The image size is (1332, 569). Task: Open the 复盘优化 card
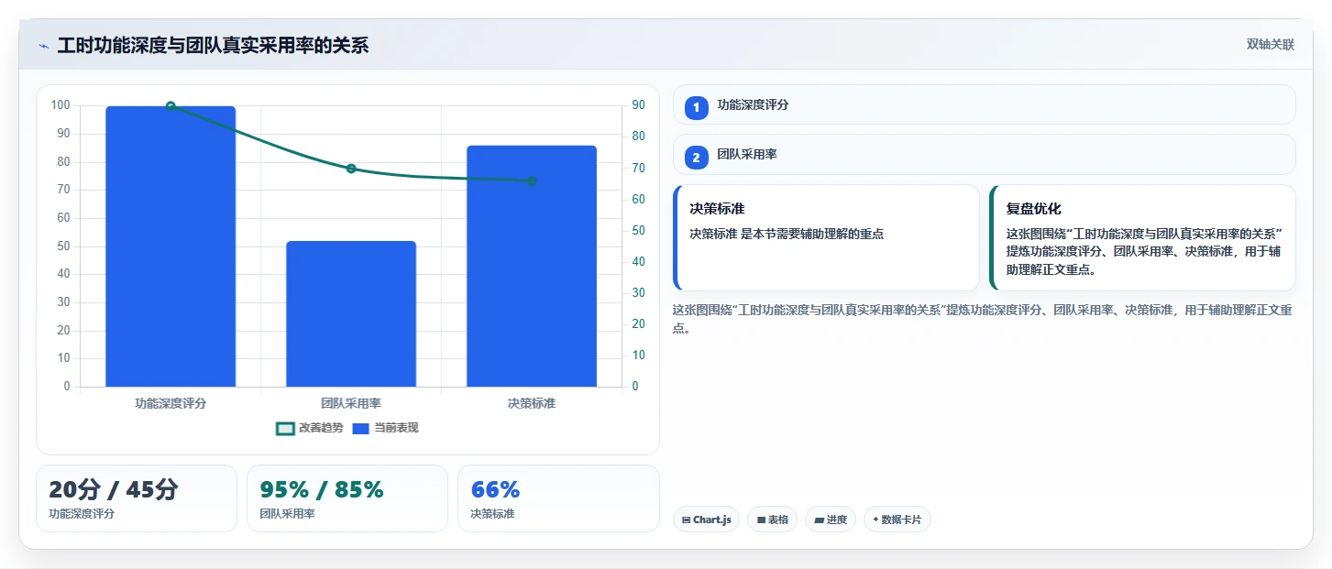coord(1142,237)
